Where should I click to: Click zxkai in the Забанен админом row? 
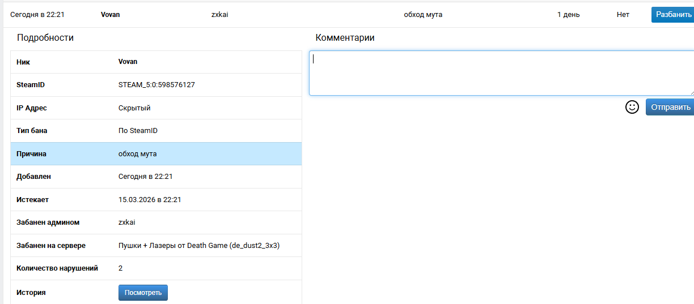coord(127,222)
